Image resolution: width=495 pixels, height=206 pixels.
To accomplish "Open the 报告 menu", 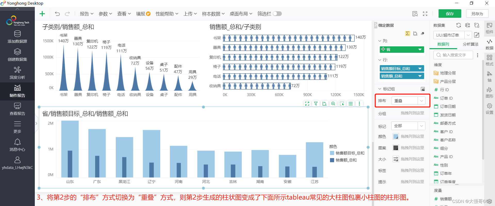I will pos(86,14).
